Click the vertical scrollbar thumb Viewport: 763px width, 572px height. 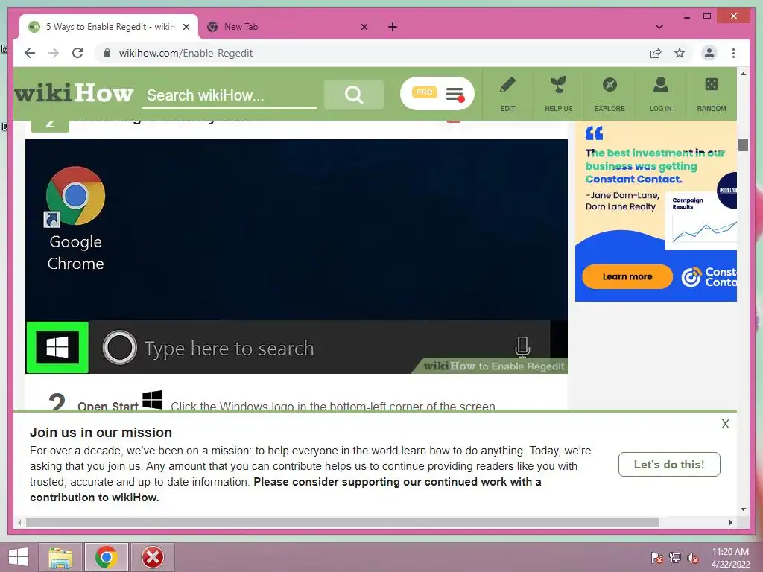(743, 145)
